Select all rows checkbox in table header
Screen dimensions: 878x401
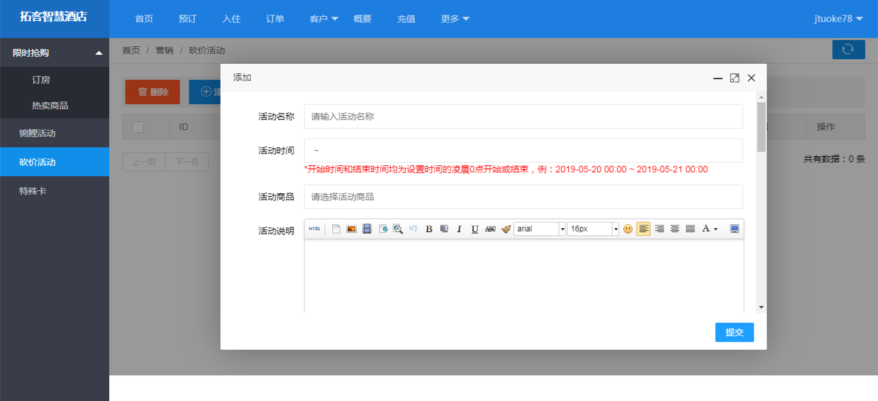(138, 127)
